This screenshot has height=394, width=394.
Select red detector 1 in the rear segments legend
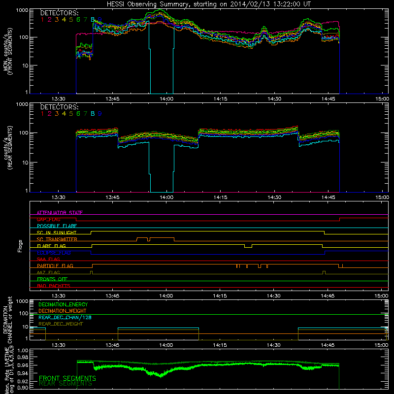[42, 114]
